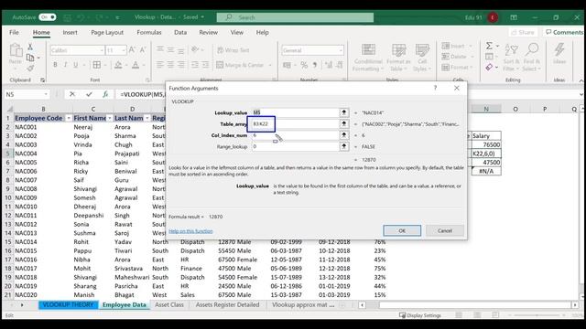This screenshot has height=329, width=586.
Task: Click Merge & Center button
Action: (240, 65)
